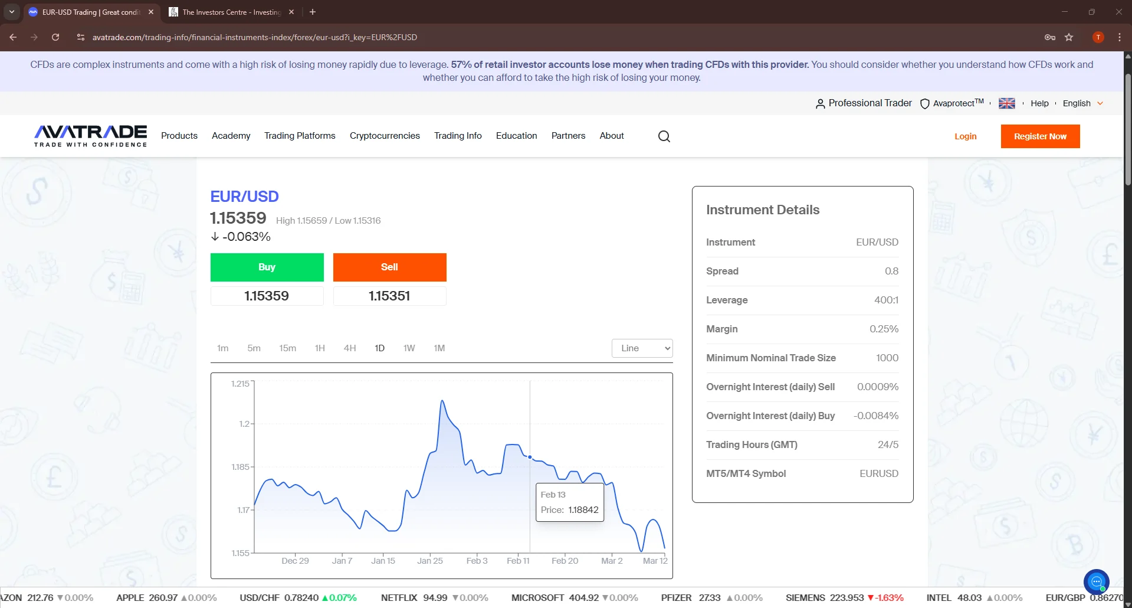
Task: Open the Products menu
Action: click(179, 136)
